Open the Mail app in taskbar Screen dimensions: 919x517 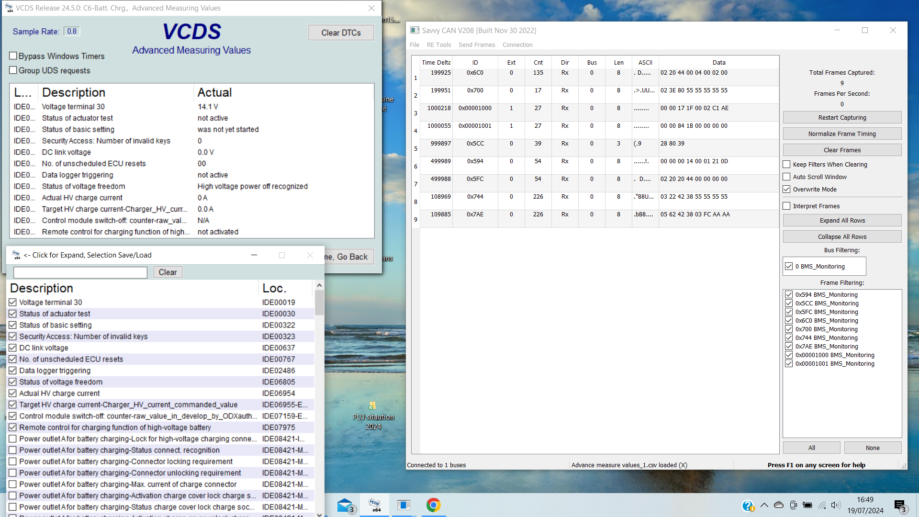click(x=346, y=506)
